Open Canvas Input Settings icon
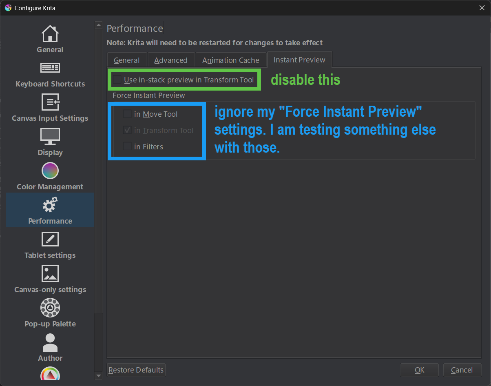Screen dimensions: 491x386 pos(50,102)
